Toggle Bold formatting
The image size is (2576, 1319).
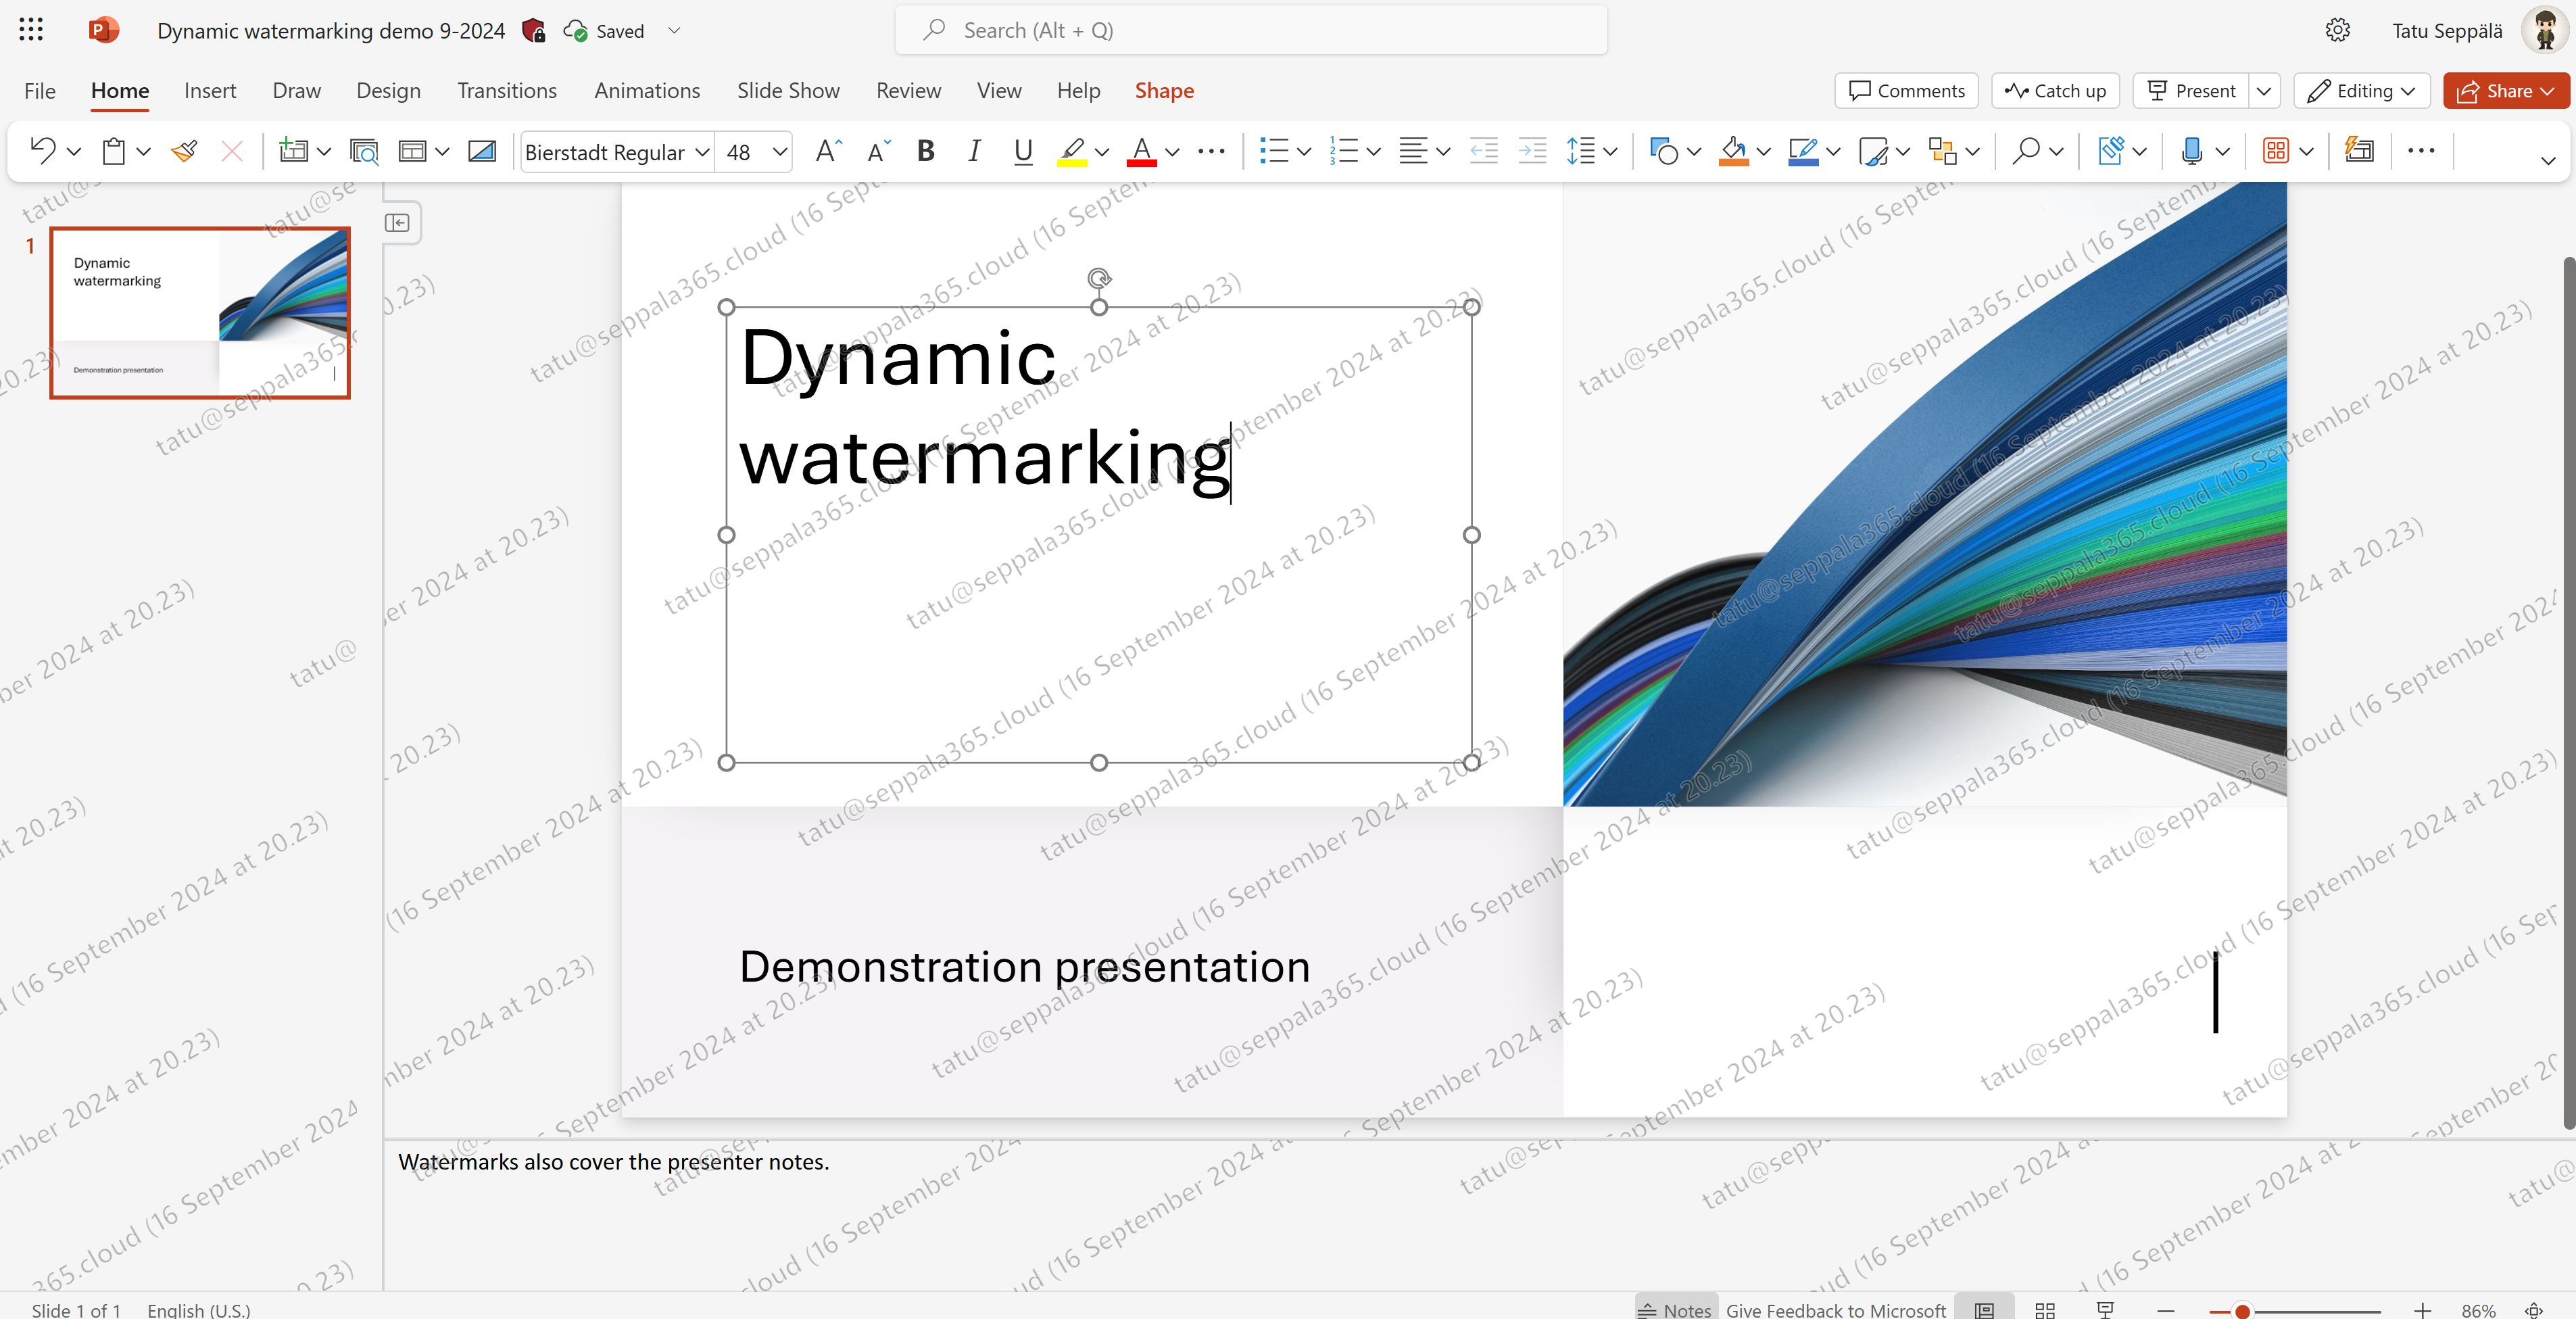pos(926,151)
